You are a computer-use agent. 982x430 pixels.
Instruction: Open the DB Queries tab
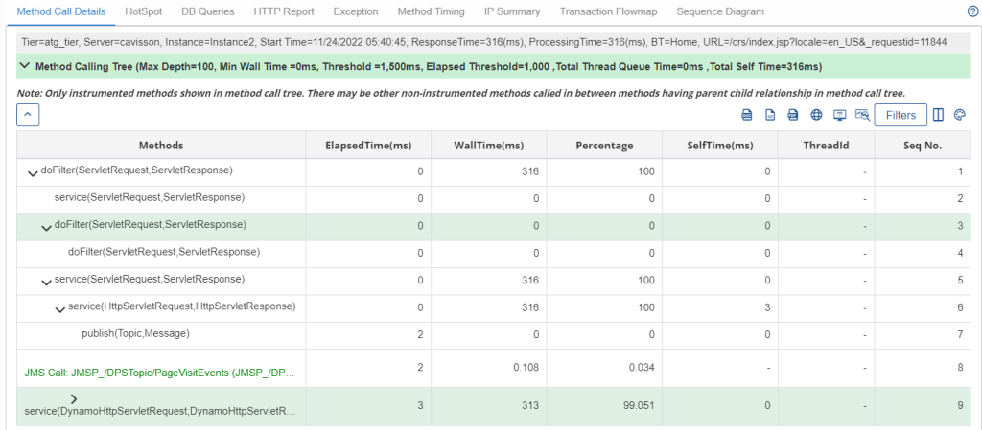207,11
